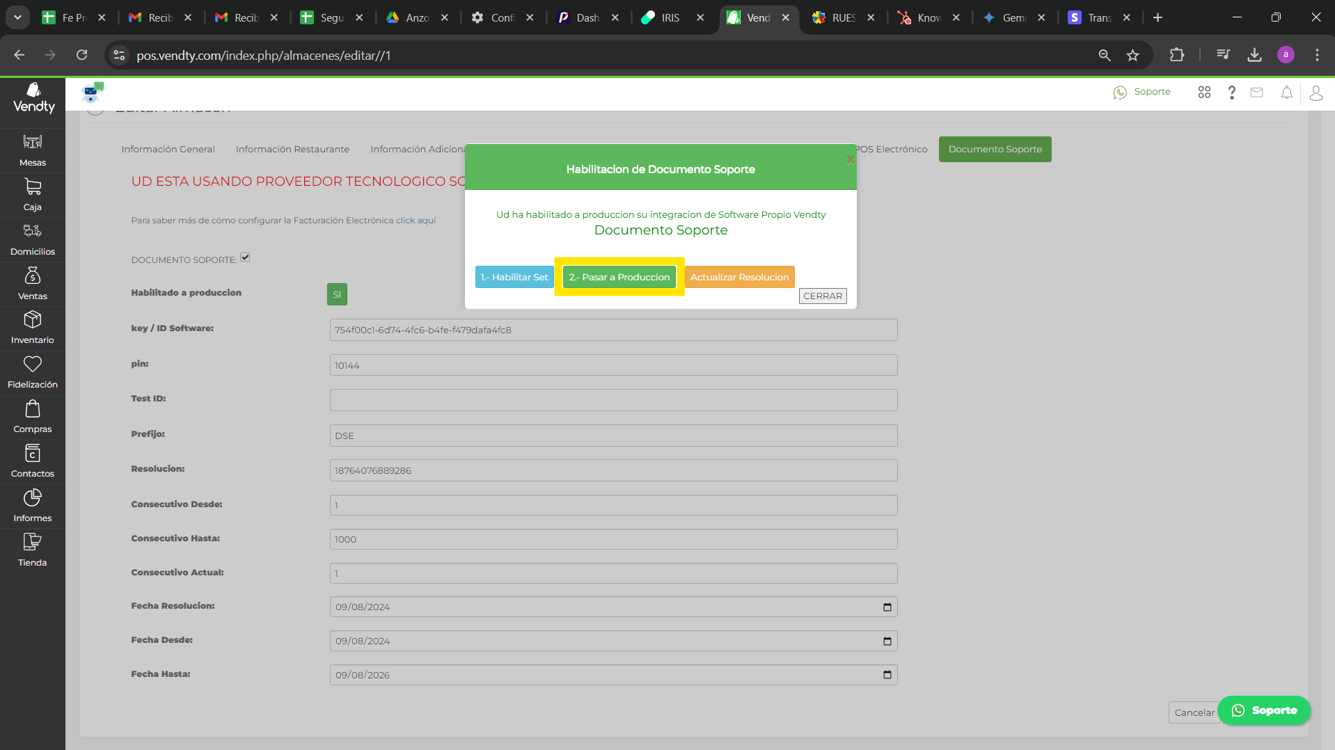The image size is (1335, 750).
Task: Open the user profile icon
Action: click(x=1316, y=93)
